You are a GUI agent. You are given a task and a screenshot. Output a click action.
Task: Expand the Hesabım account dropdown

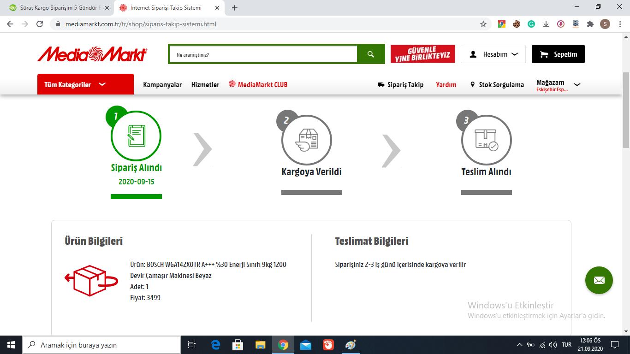pos(515,54)
